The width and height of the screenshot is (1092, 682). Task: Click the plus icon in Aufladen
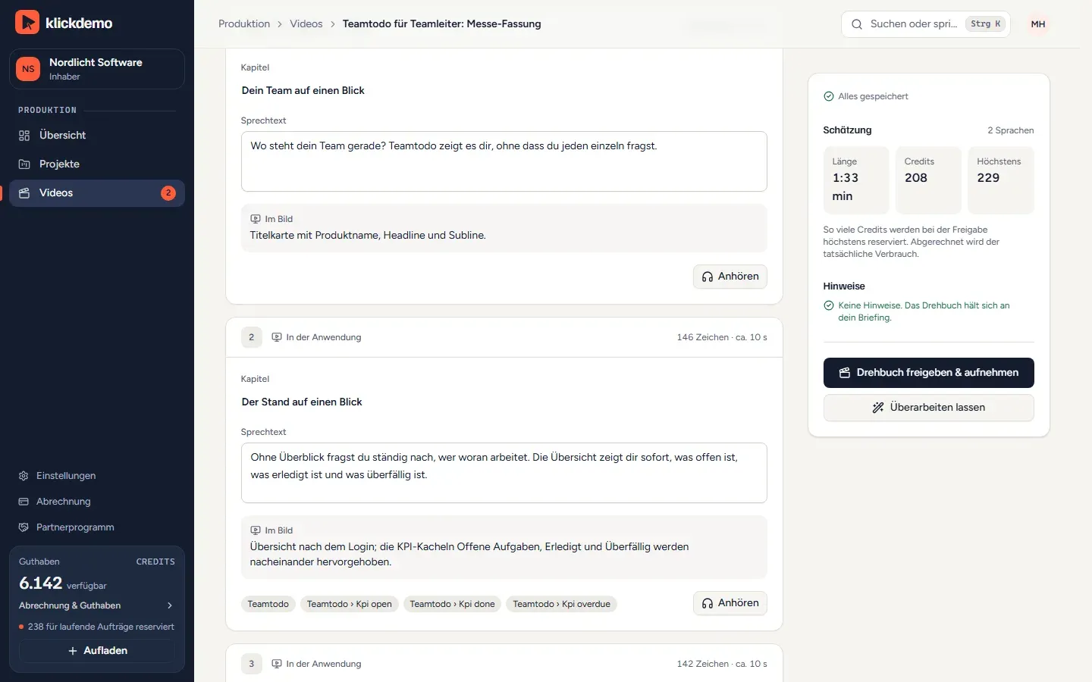point(73,651)
